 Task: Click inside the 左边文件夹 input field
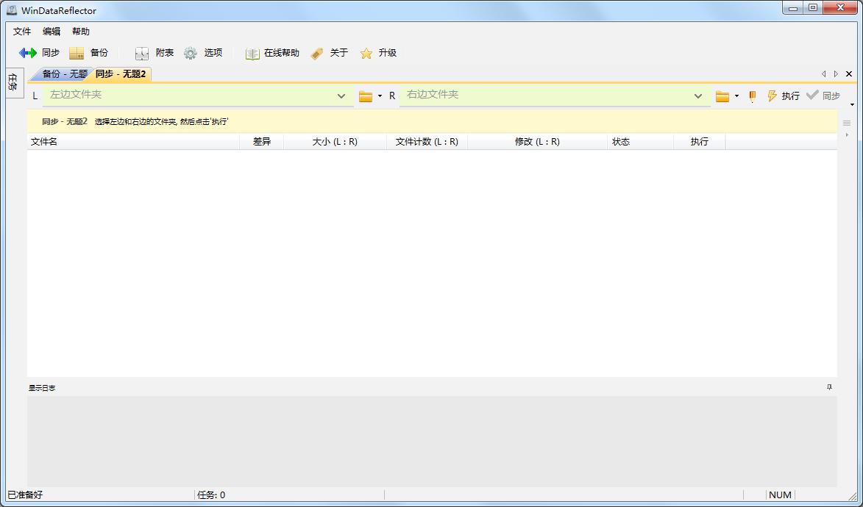tap(184, 96)
